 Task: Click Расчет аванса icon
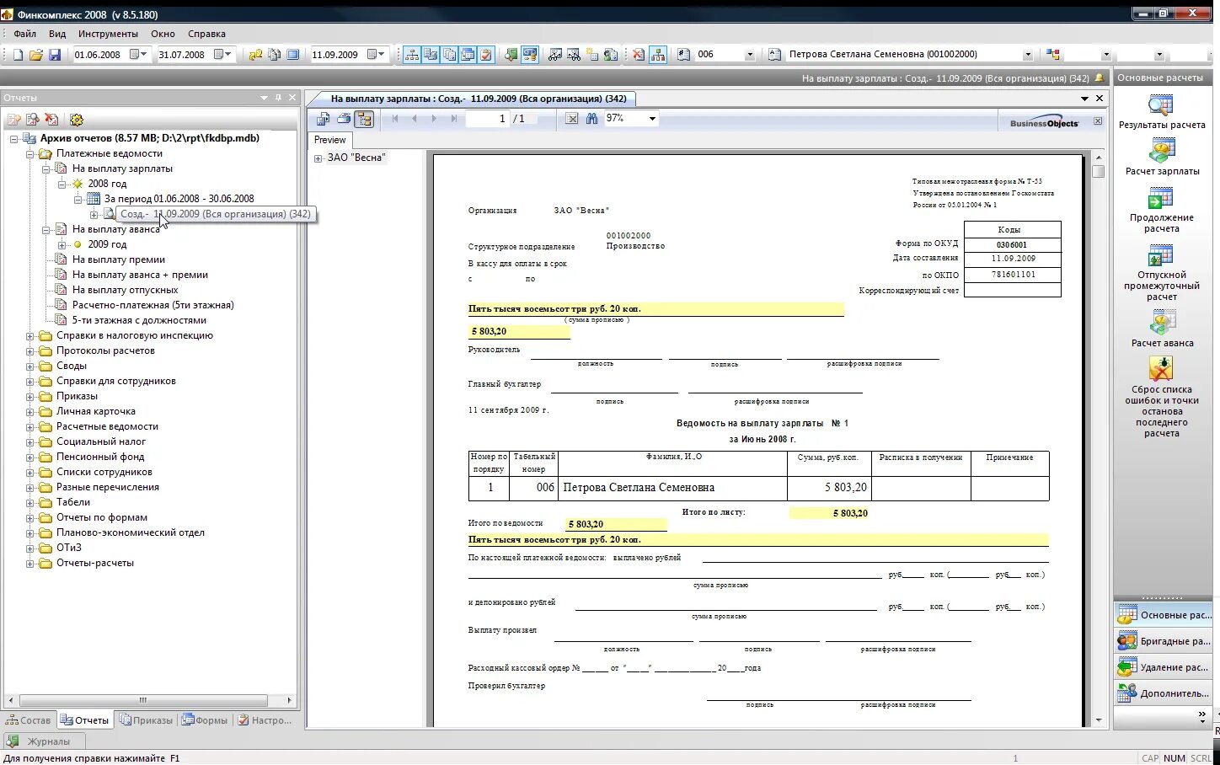1161,324
